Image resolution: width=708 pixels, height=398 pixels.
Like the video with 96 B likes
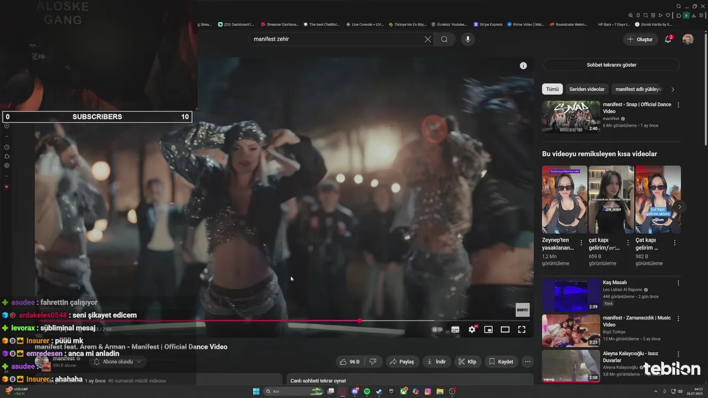[x=350, y=362]
